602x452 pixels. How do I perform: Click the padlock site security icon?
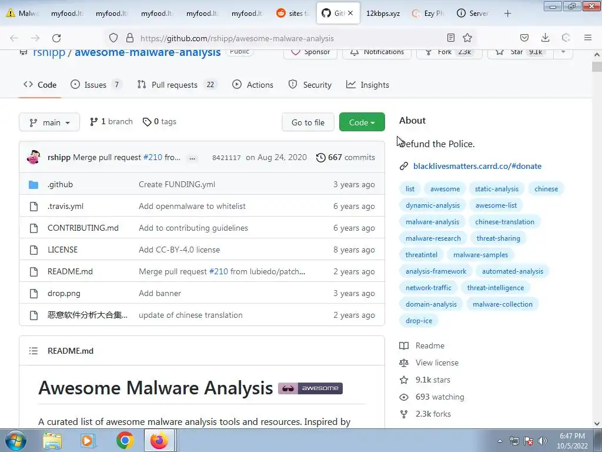pos(130,38)
